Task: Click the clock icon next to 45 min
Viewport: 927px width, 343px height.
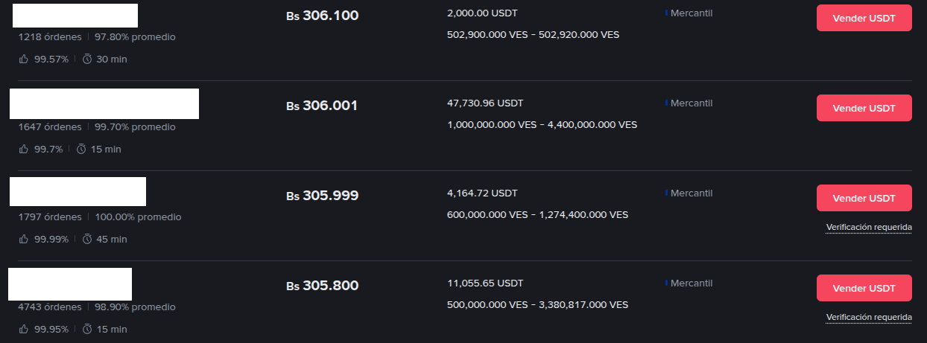Action: click(x=87, y=239)
